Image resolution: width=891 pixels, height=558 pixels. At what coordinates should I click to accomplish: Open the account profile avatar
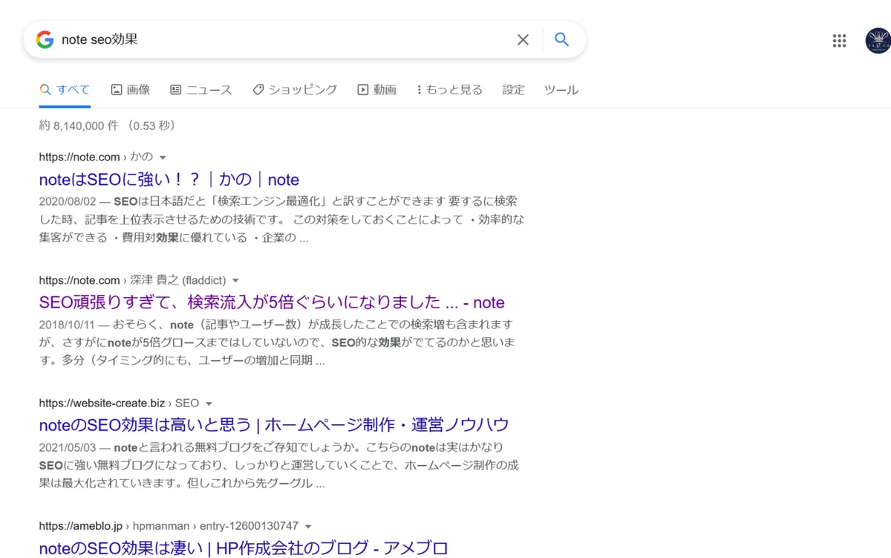(878, 41)
